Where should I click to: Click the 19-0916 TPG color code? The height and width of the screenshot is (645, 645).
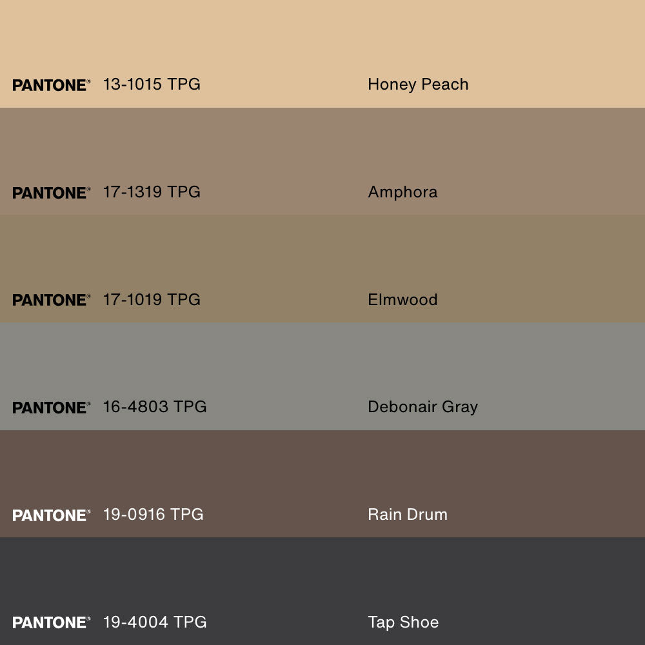[153, 515]
